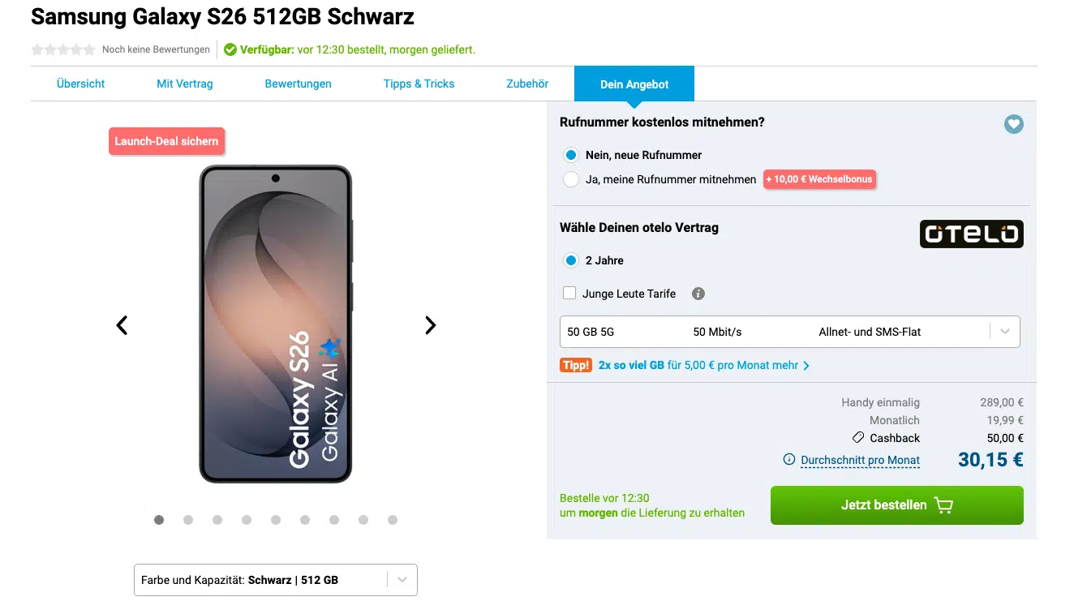Enable Junge Leute Tarife checkbox

569,294
